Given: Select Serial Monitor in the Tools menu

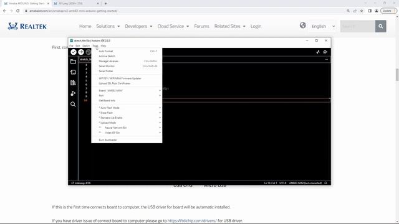Looking at the screenshot, I should pyautogui.click(x=127, y=66).
